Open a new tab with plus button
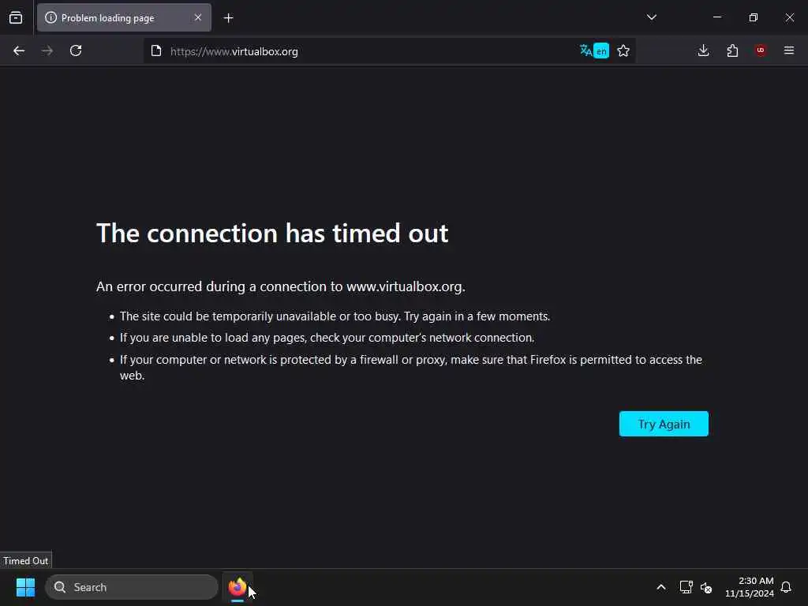The image size is (808, 606). (x=228, y=18)
